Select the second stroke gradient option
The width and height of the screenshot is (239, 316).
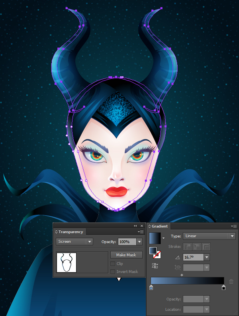tap(197, 247)
